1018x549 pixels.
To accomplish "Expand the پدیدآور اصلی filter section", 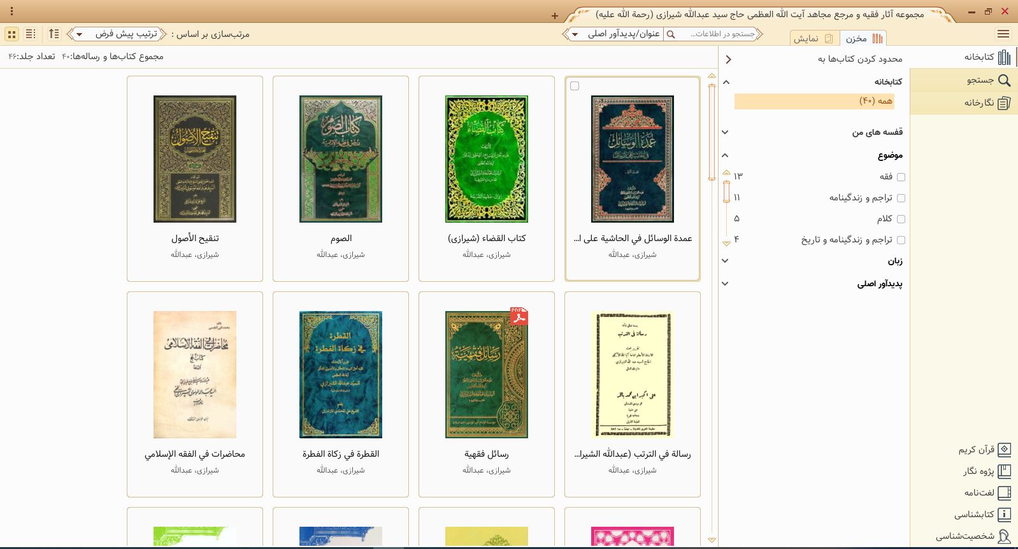I will (x=725, y=284).
